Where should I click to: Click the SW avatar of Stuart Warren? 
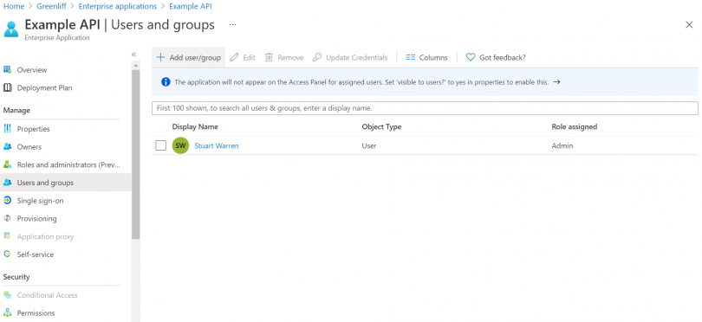coord(181,145)
